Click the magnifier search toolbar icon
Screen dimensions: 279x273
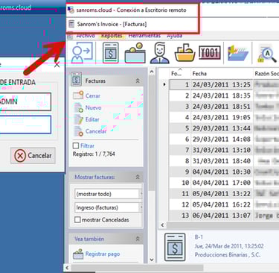(x=267, y=53)
